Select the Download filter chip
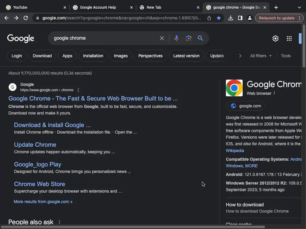Screen dimensions: 306x229 click(42, 56)
